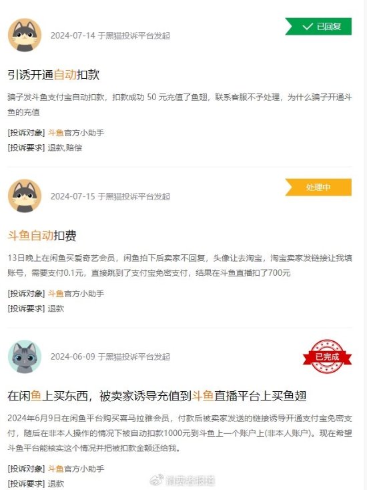The width and height of the screenshot is (367, 490).
Task: Click the third complaint's description about 1000元
Action: click(x=179, y=433)
